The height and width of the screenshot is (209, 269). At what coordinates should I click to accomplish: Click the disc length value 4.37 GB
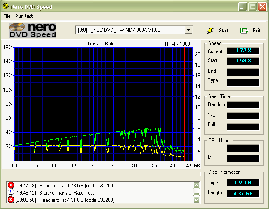pos(243,194)
